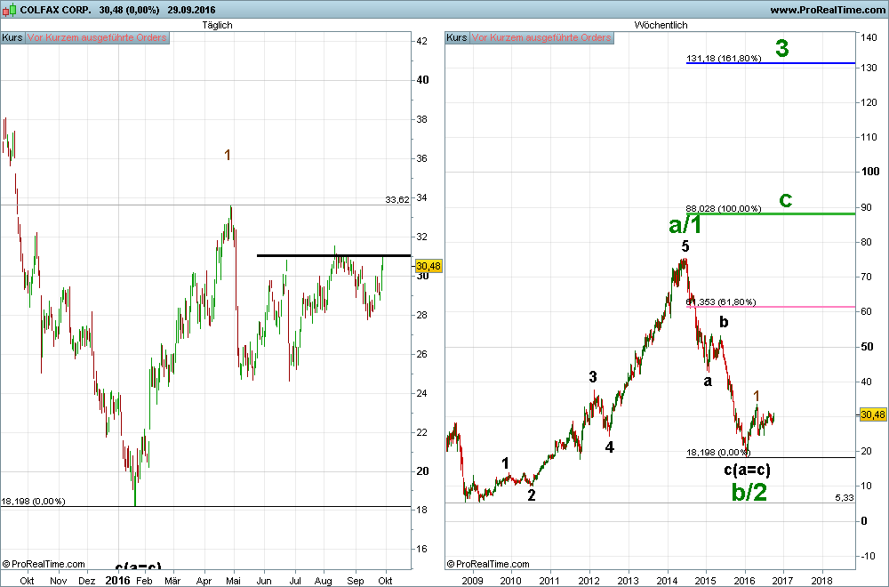Click the large green '3' wave label
889x587 pixels.
[x=781, y=49]
